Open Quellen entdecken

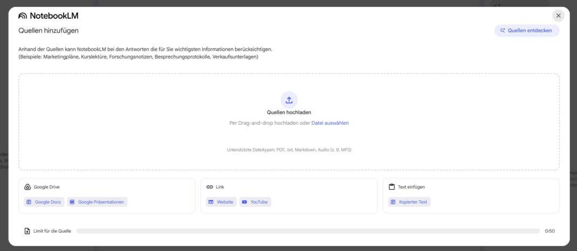(x=527, y=31)
